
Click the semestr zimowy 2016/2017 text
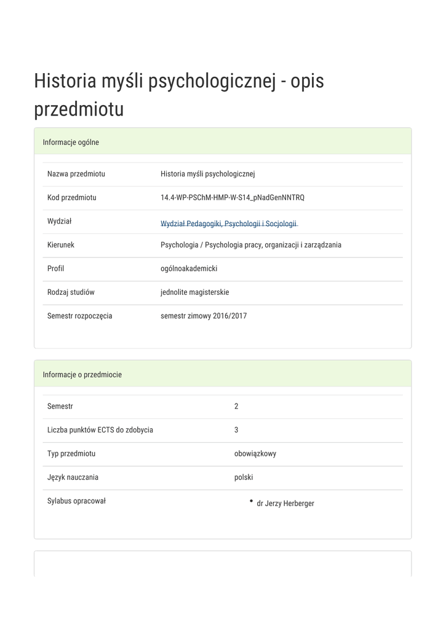[204, 316]
